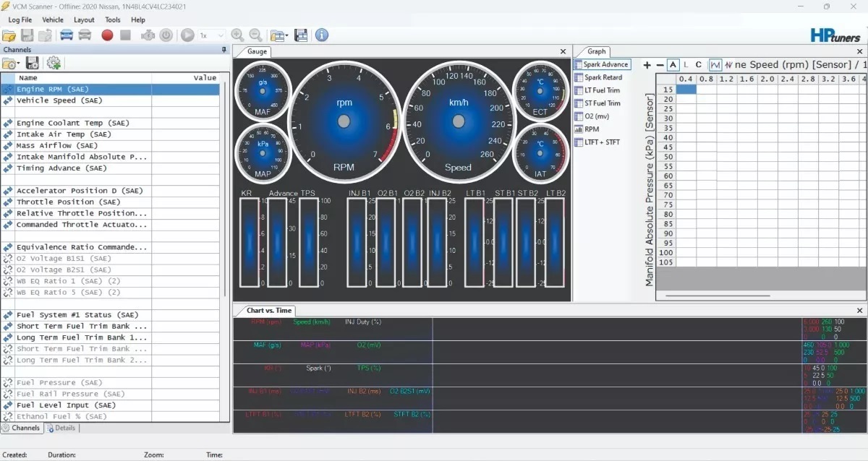The height and width of the screenshot is (461, 868).
Task: Select Vehicle Speed (SAE) channel
Action: (x=110, y=100)
